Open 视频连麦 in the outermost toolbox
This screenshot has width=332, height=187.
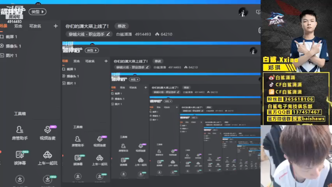(48, 133)
